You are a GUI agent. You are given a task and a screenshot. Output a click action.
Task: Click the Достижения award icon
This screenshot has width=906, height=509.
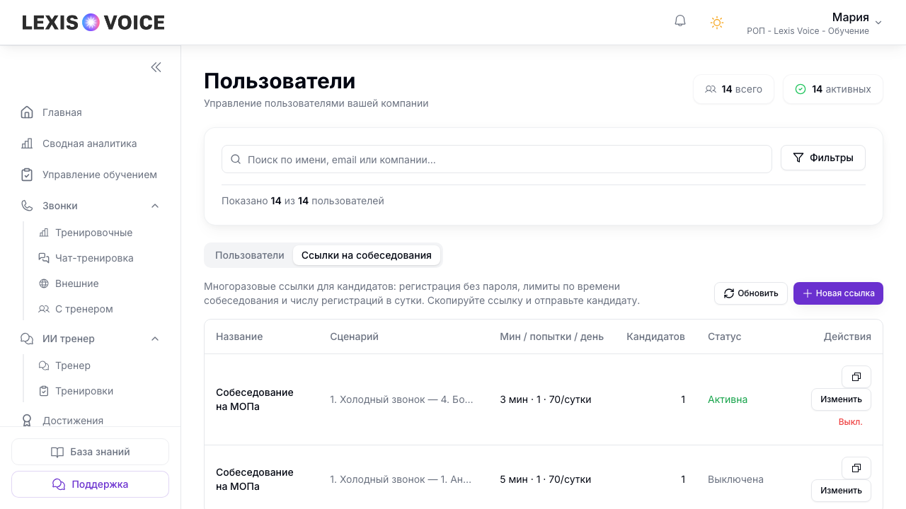(x=27, y=421)
